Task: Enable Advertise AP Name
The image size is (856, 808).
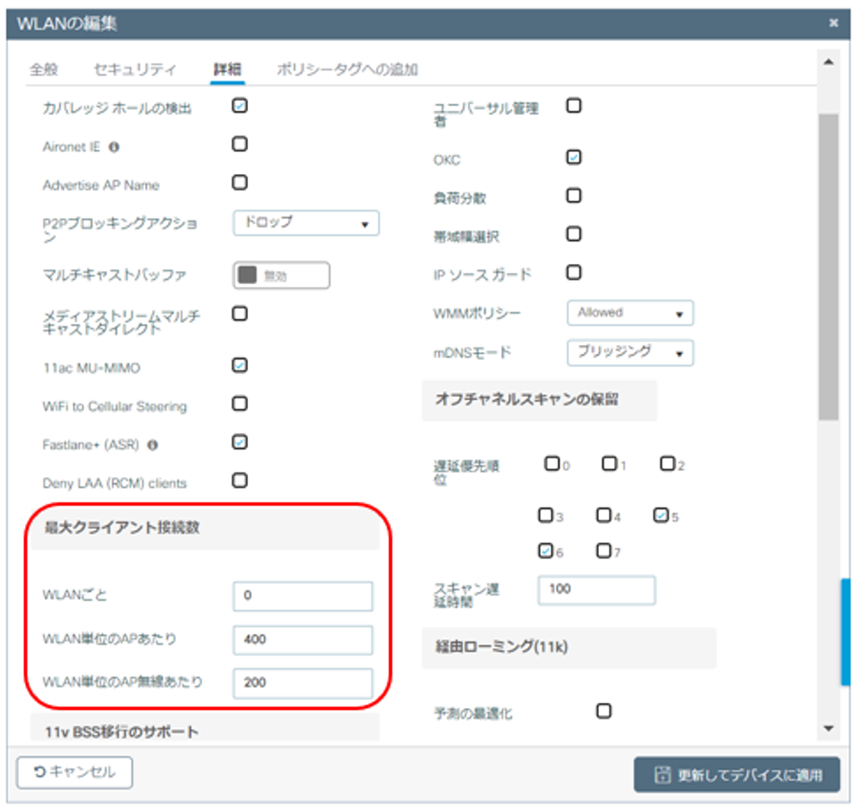Action: [239, 181]
